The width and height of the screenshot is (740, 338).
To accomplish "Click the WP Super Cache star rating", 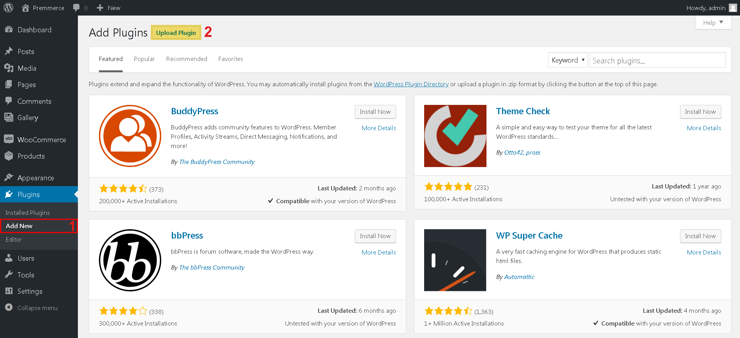I will 448,311.
